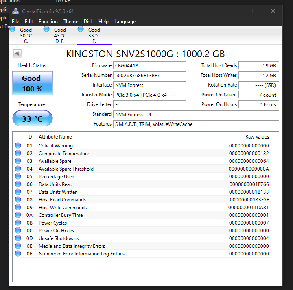The image size is (293, 290).
Task: Click raw value 00000000000132
Action: click(249, 153)
